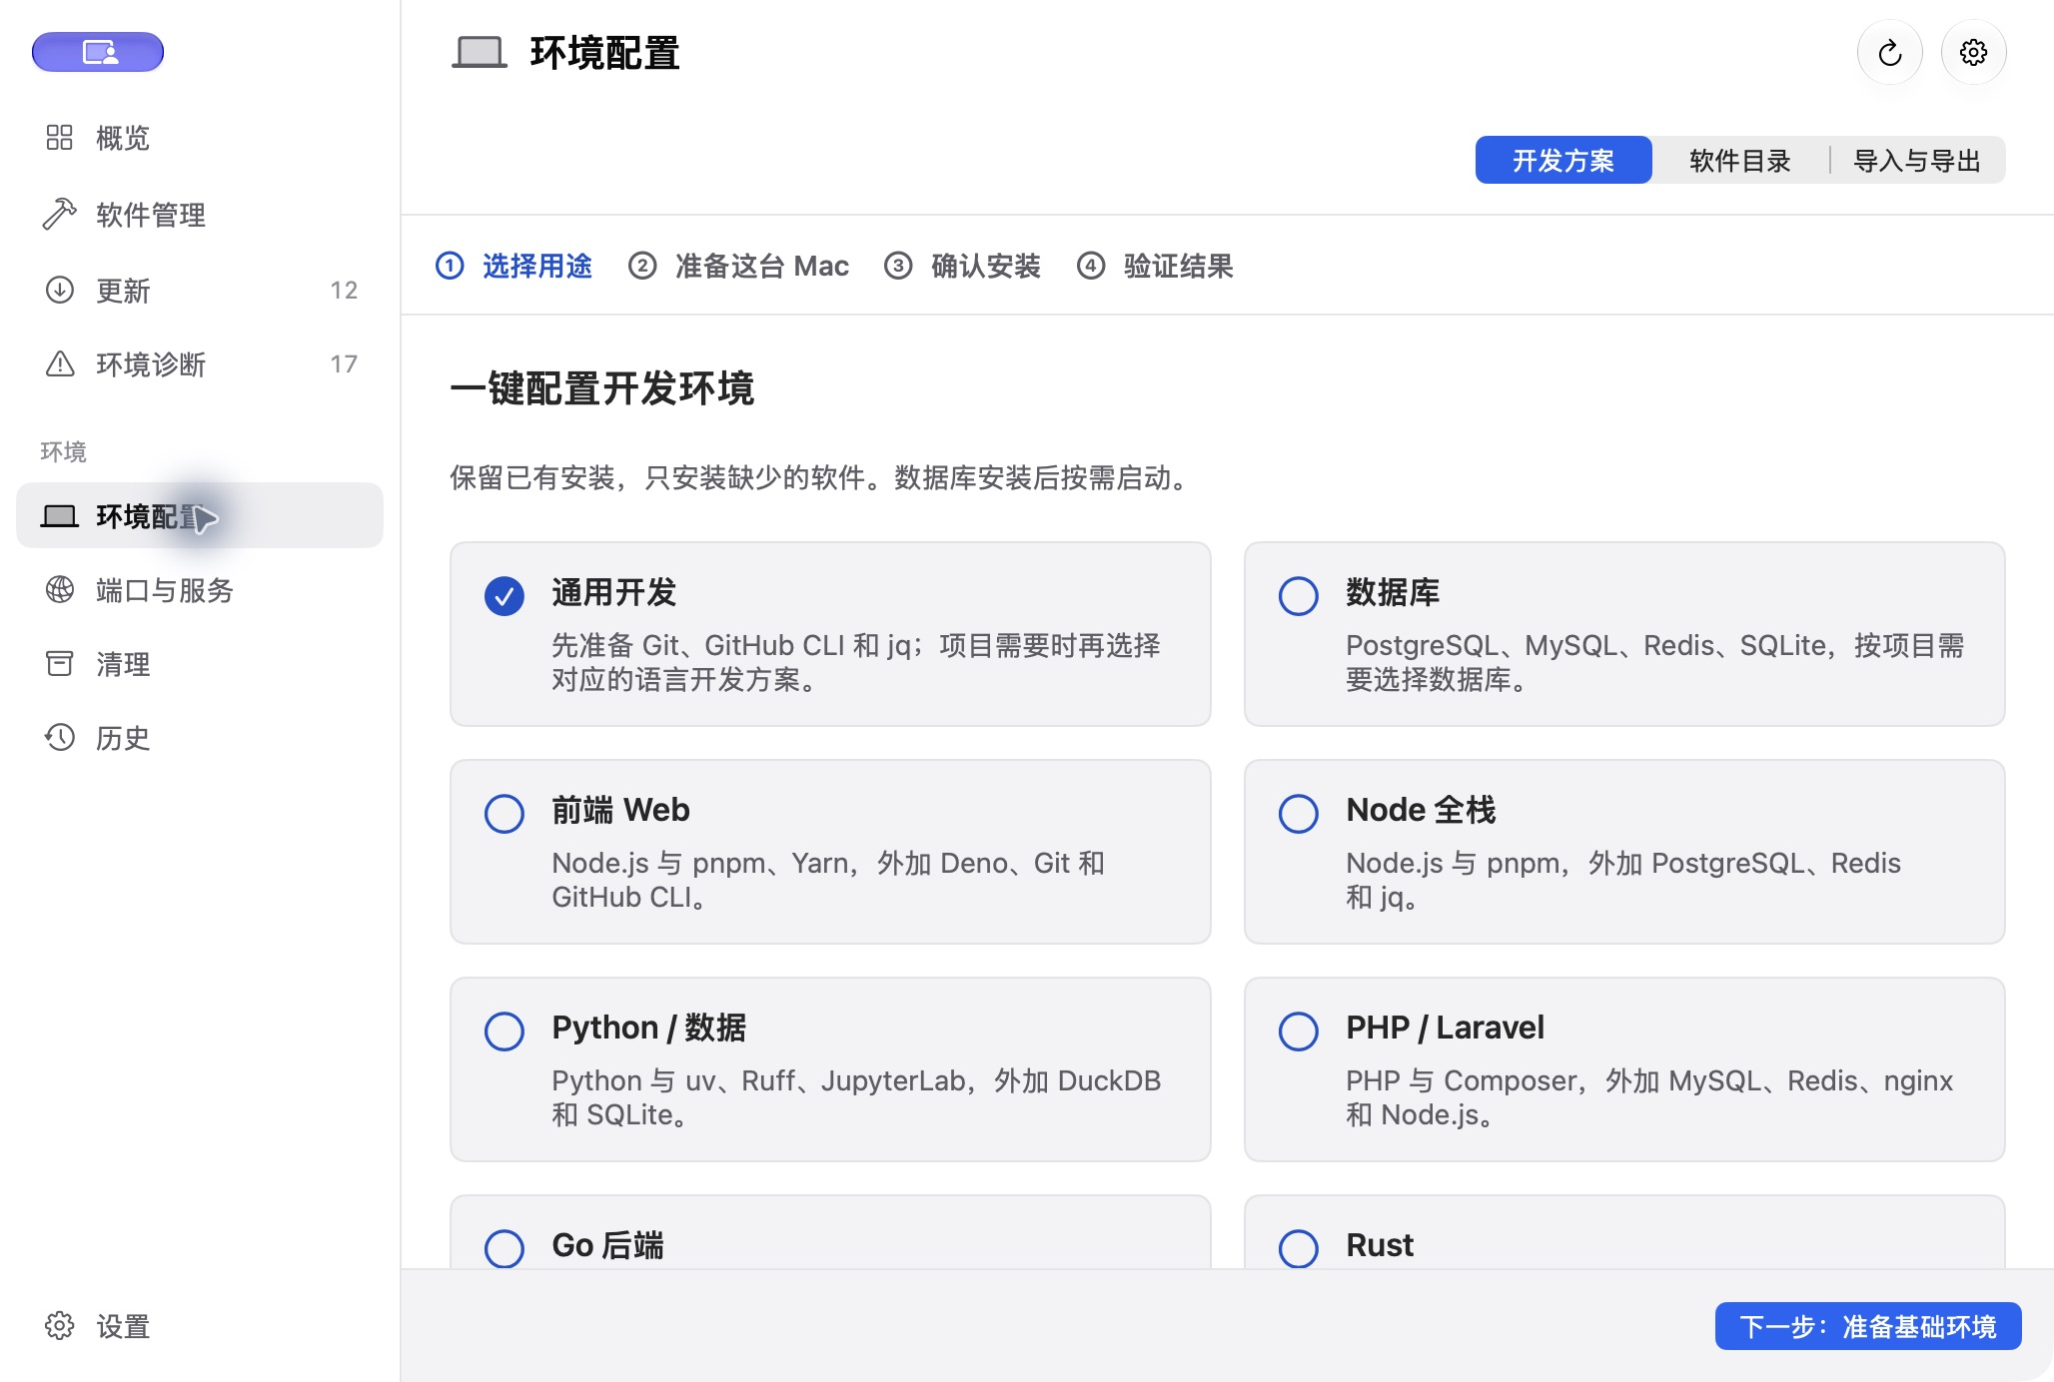
Task: Choose the 前端 Web radio option
Action: click(505, 814)
